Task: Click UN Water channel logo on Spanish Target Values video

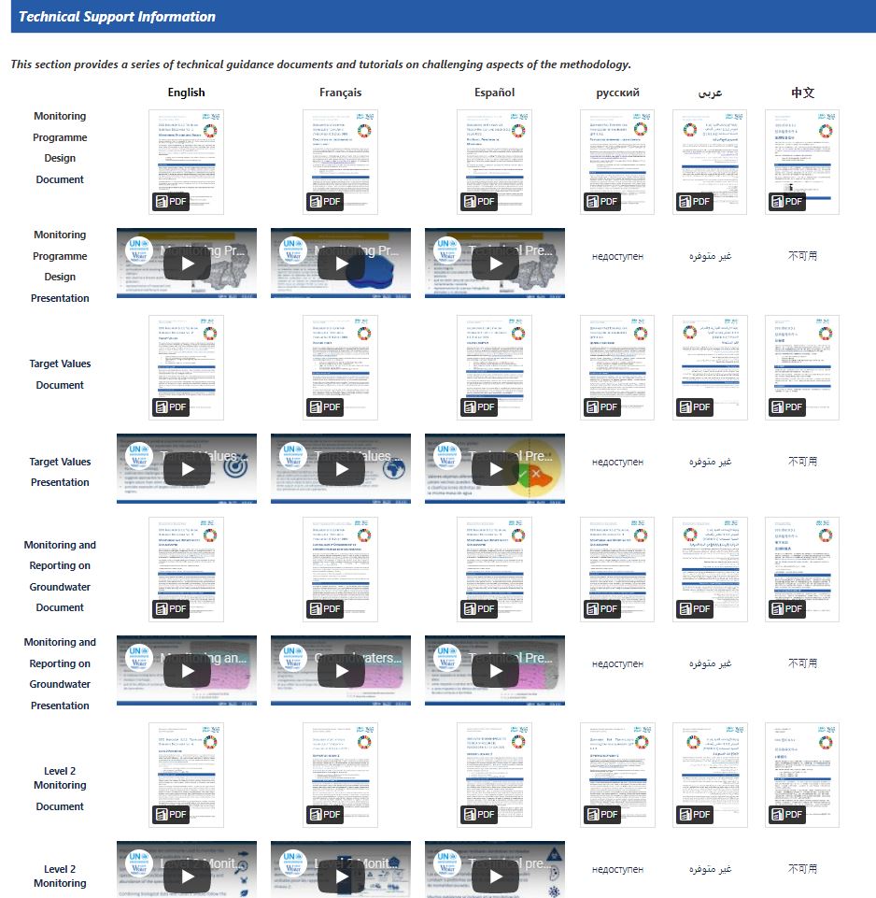Action: point(446,456)
